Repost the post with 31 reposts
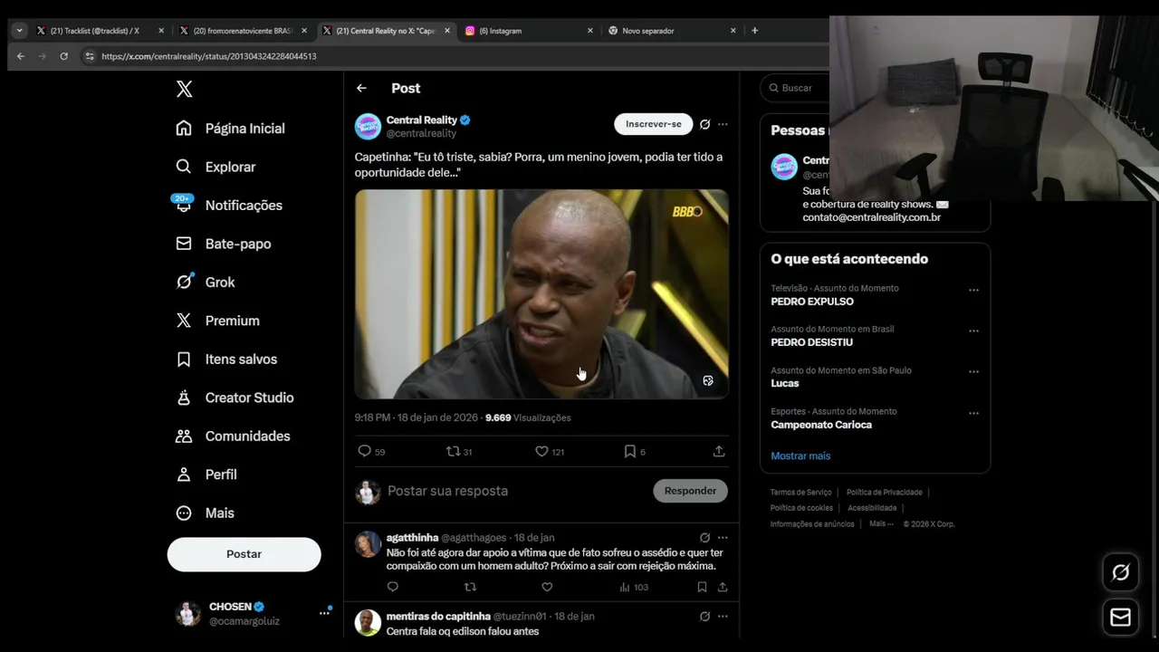The height and width of the screenshot is (652, 1159). point(459,451)
